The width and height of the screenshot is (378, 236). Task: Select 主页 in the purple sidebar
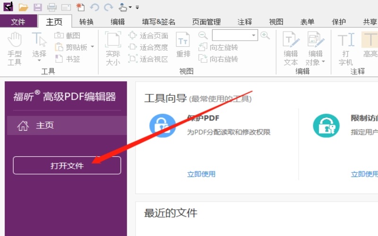67,126
